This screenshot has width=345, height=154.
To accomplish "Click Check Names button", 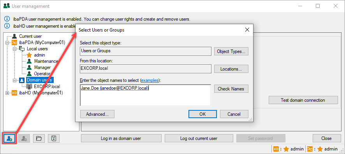I will click(231, 89).
